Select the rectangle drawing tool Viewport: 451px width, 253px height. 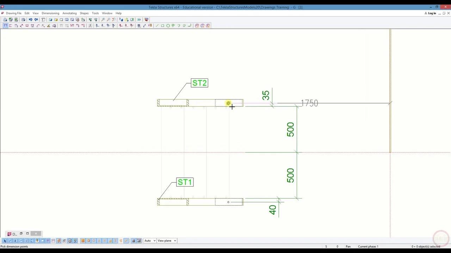click(162, 25)
